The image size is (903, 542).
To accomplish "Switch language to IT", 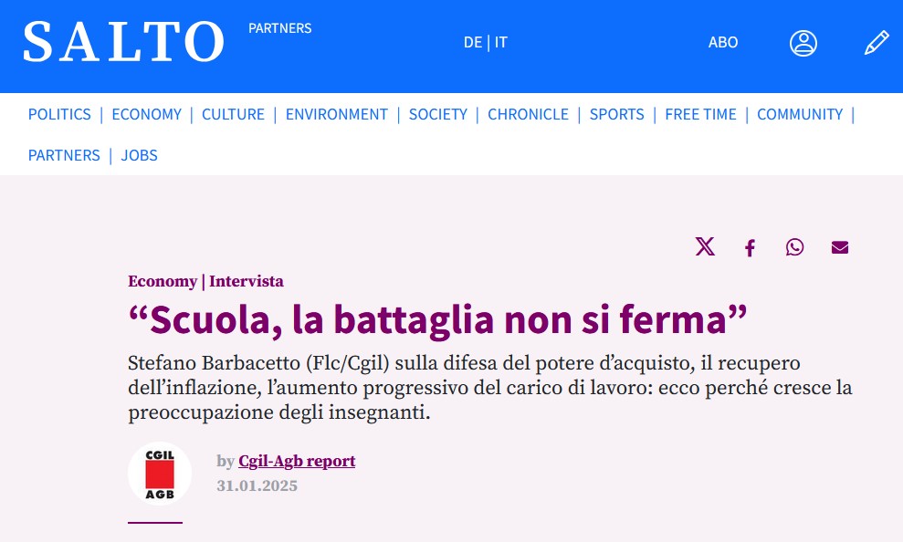I will coord(501,43).
